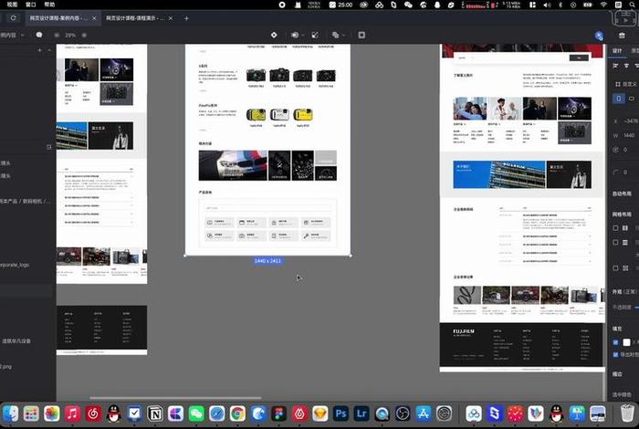Select the landscape frame orientation button
This screenshot has width=639, height=429.
[x=632, y=99]
